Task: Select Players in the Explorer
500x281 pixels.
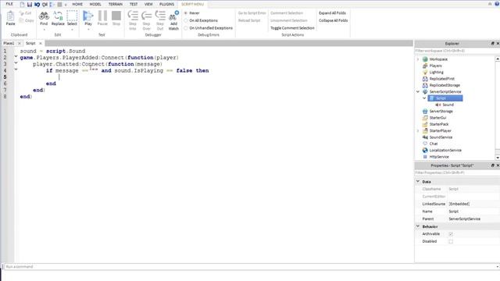Action: tap(435, 66)
